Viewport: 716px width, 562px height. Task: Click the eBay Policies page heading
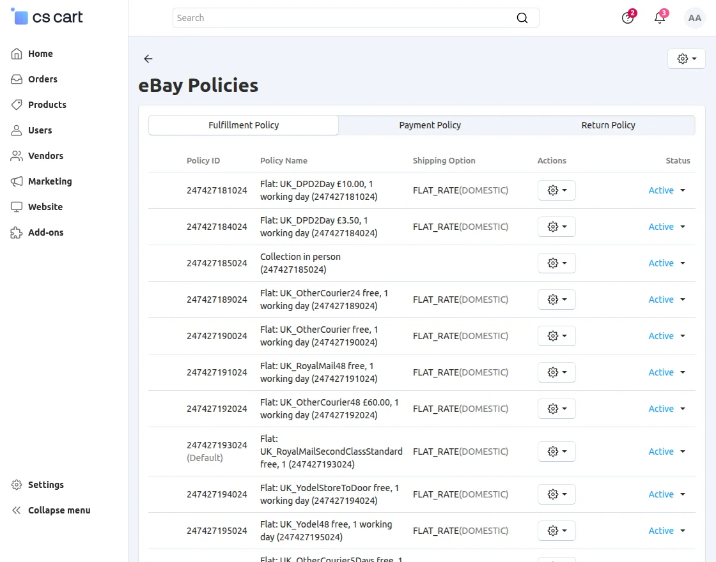tap(198, 86)
